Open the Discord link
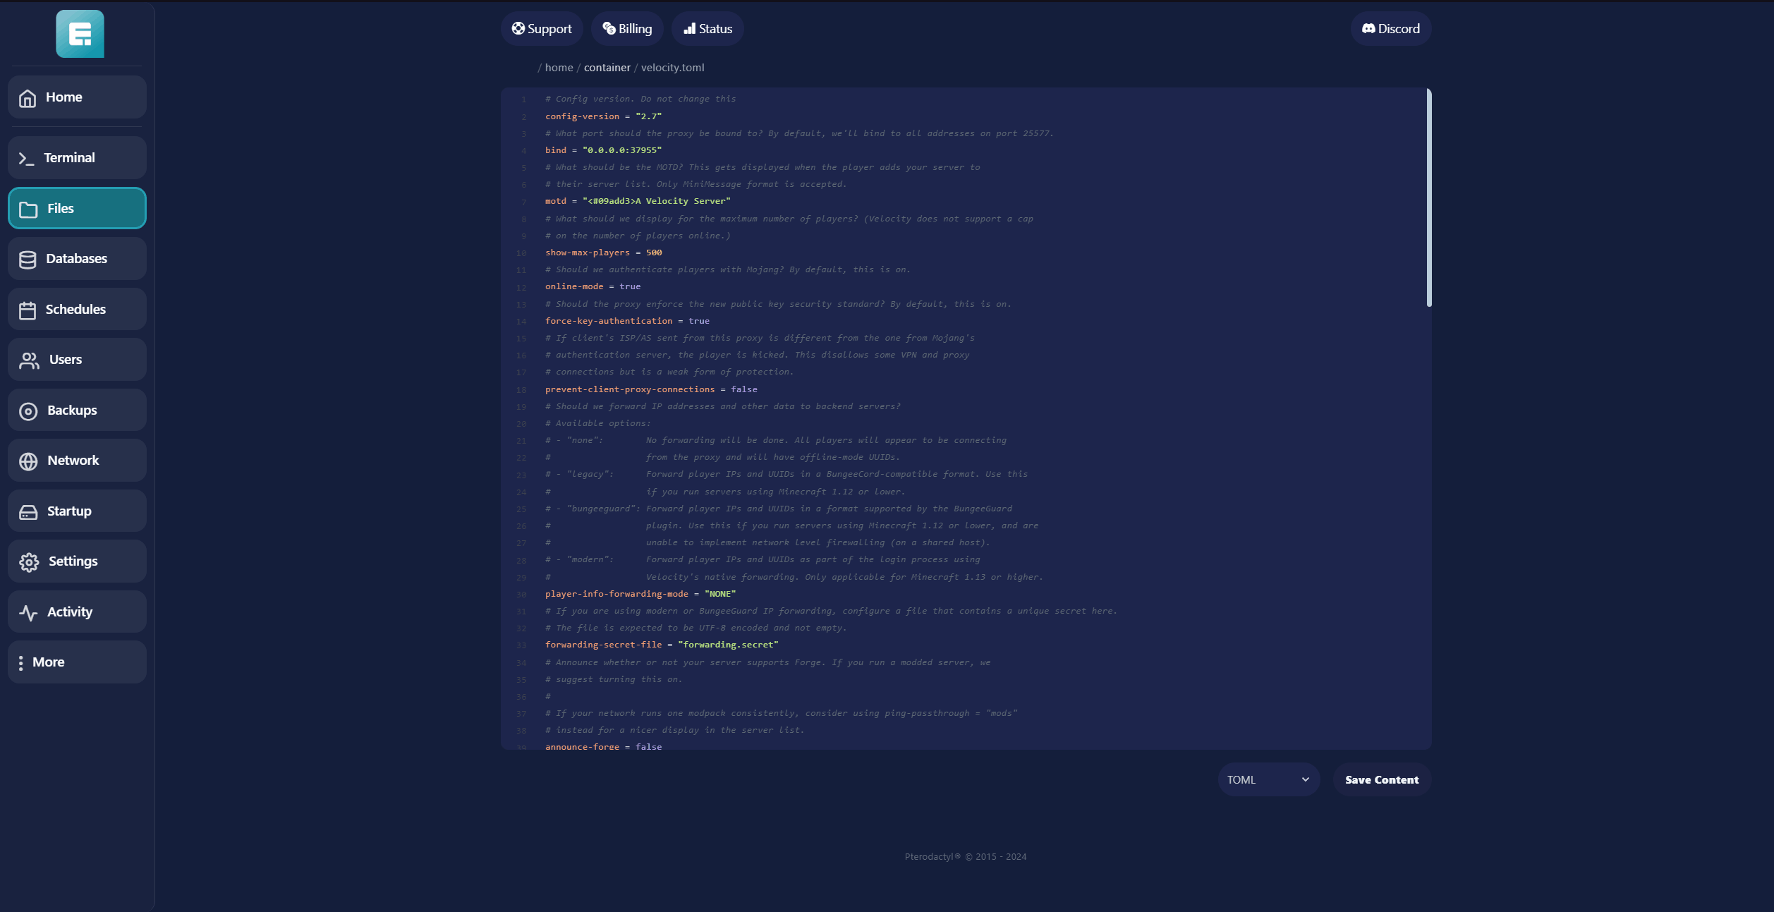The image size is (1774, 912). pos(1390,29)
